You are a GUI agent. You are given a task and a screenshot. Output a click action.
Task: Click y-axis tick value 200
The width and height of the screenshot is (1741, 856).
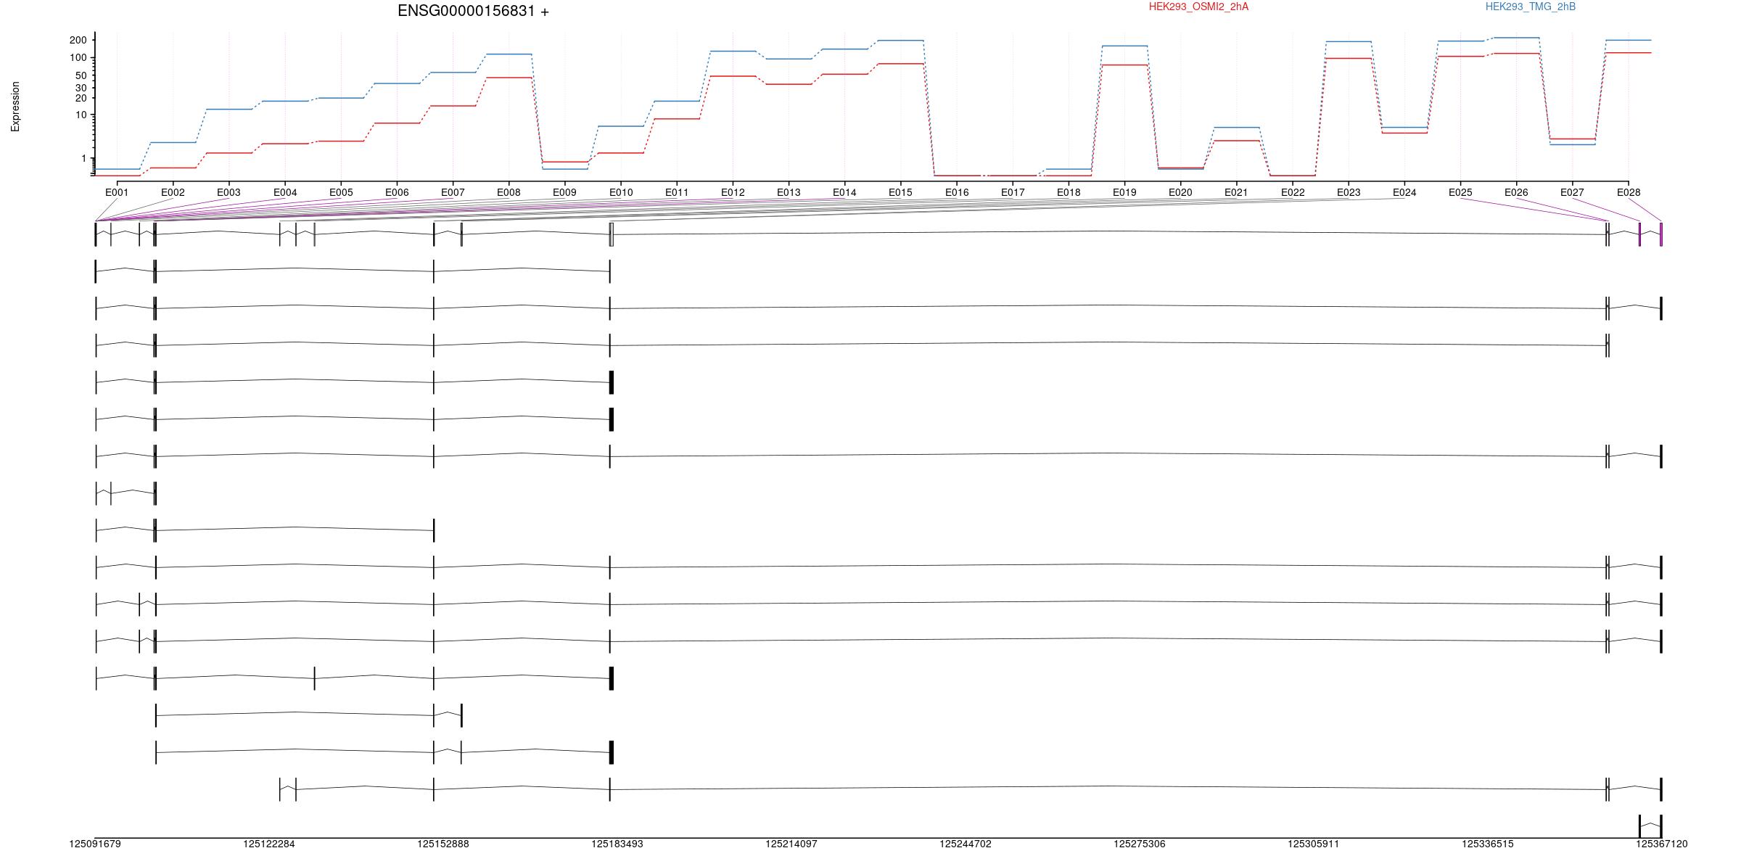78,40
